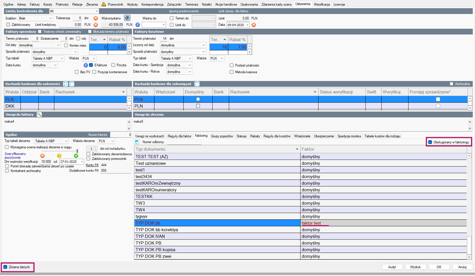This screenshot has width=475, height=276.
Task: Click icon beside Rachunki bankowe dla zobowiązań
Action: click(197, 84)
